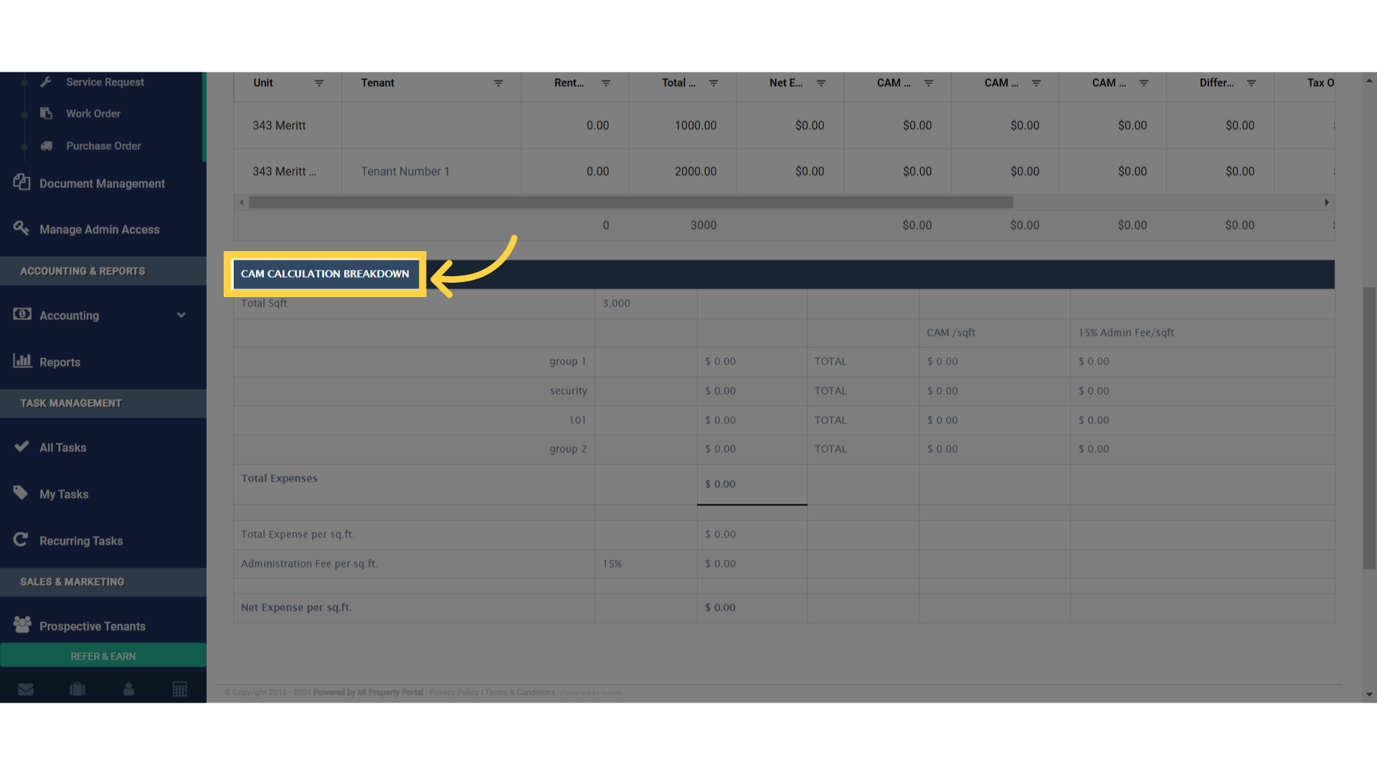Click the CAM CALCULATION BREAKDOWN header
This screenshot has height=775, width=1377.
click(325, 274)
